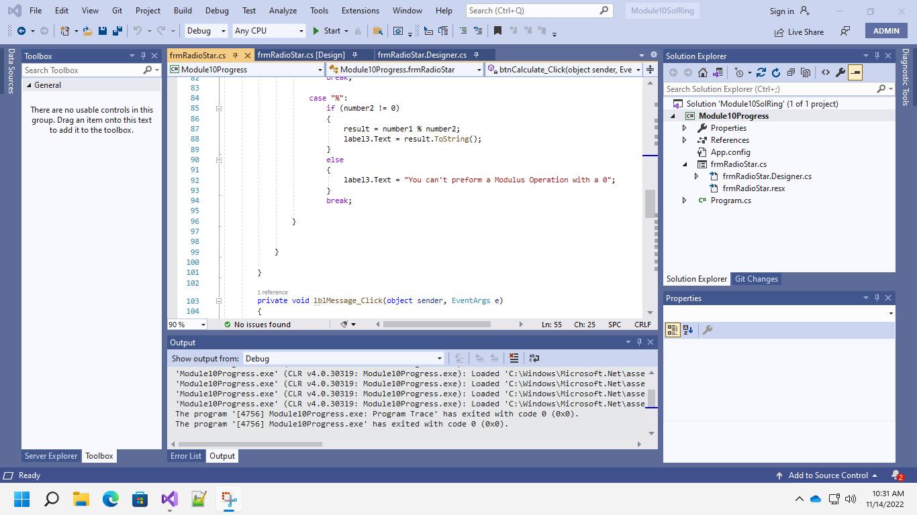This screenshot has width=917, height=515.
Task: Click the Feedback icon next to ADMIN
Action: click(845, 31)
